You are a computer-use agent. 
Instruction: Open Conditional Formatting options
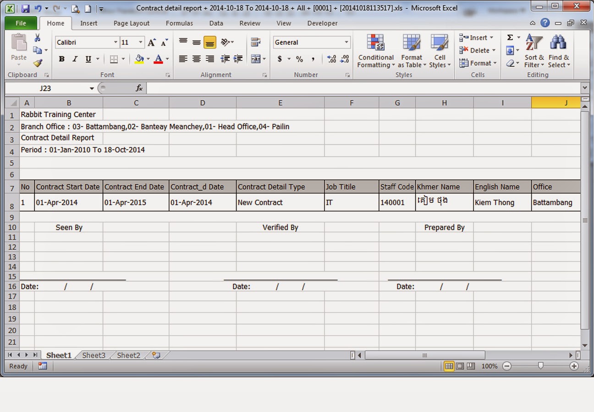(375, 51)
